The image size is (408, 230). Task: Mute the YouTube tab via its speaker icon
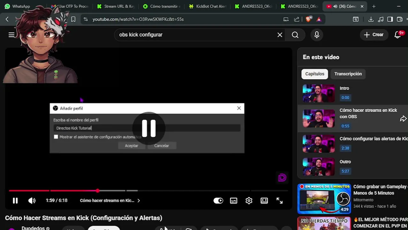pyautogui.click(x=335, y=6)
